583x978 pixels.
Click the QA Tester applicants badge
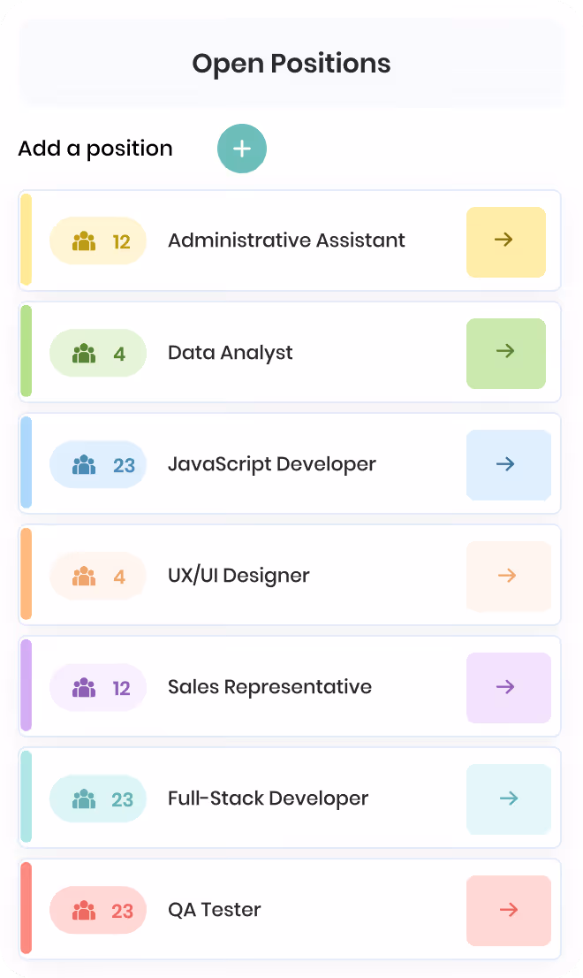coord(98,910)
